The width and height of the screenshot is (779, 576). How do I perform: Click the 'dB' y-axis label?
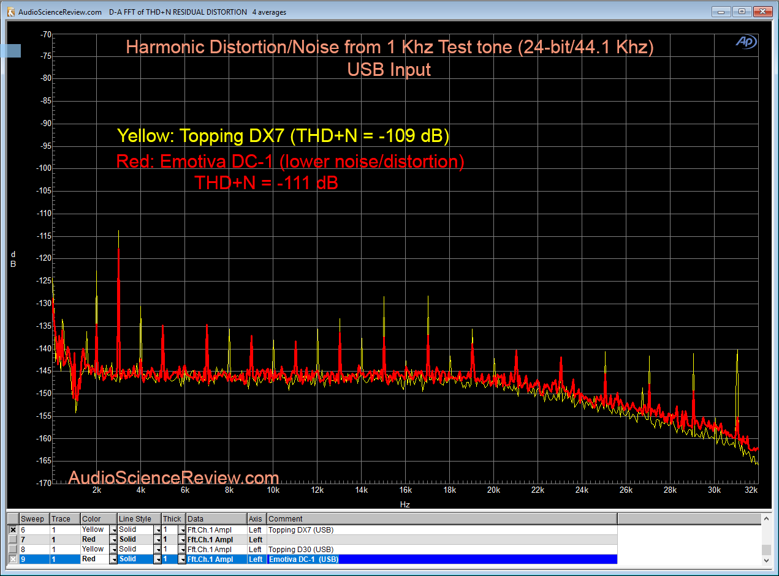[x=13, y=259]
